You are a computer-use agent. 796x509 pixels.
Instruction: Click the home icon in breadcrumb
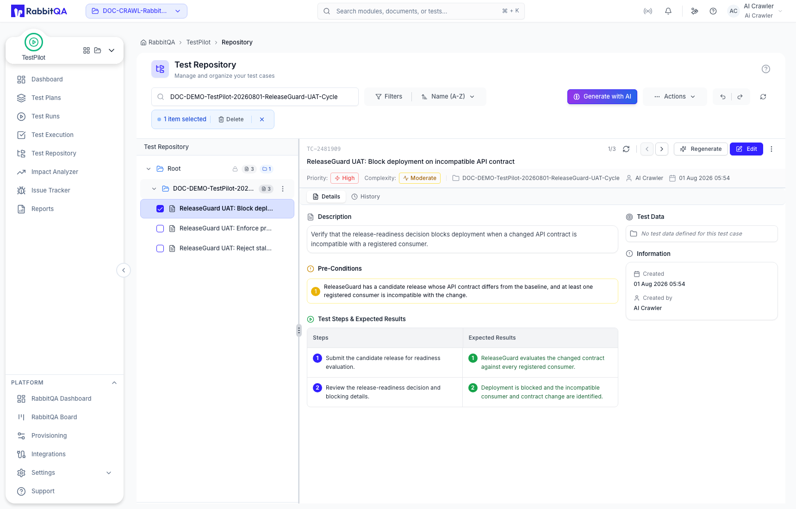pos(143,43)
